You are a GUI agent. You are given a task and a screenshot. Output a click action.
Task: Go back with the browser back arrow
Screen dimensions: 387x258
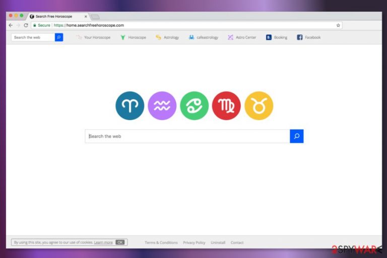click(x=11, y=25)
